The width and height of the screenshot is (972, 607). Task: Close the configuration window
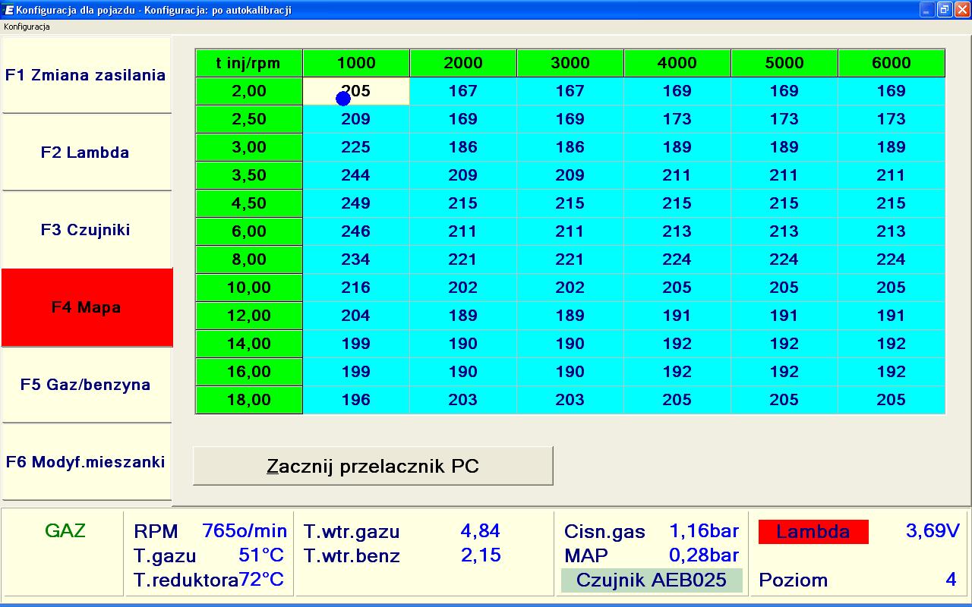click(962, 10)
